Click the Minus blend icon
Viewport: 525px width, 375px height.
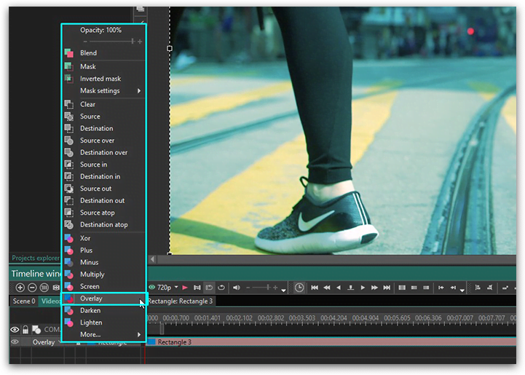[x=69, y=262]
